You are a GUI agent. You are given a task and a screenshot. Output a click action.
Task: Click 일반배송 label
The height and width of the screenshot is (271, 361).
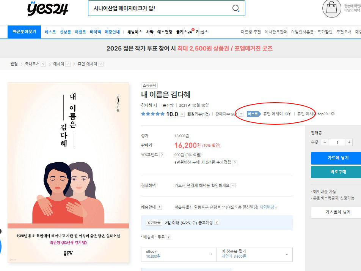pyautogui.click(x=154, y=222)
